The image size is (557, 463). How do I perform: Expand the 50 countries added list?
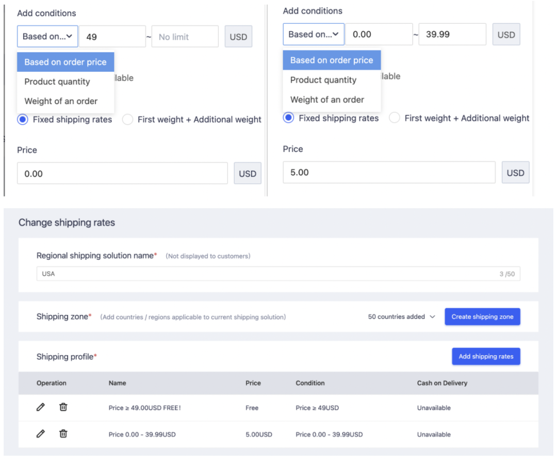coord(402,317)
